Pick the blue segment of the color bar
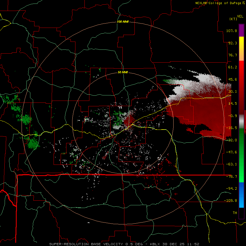The height and width of the screenshot is (246, 246). click(241, 195)
